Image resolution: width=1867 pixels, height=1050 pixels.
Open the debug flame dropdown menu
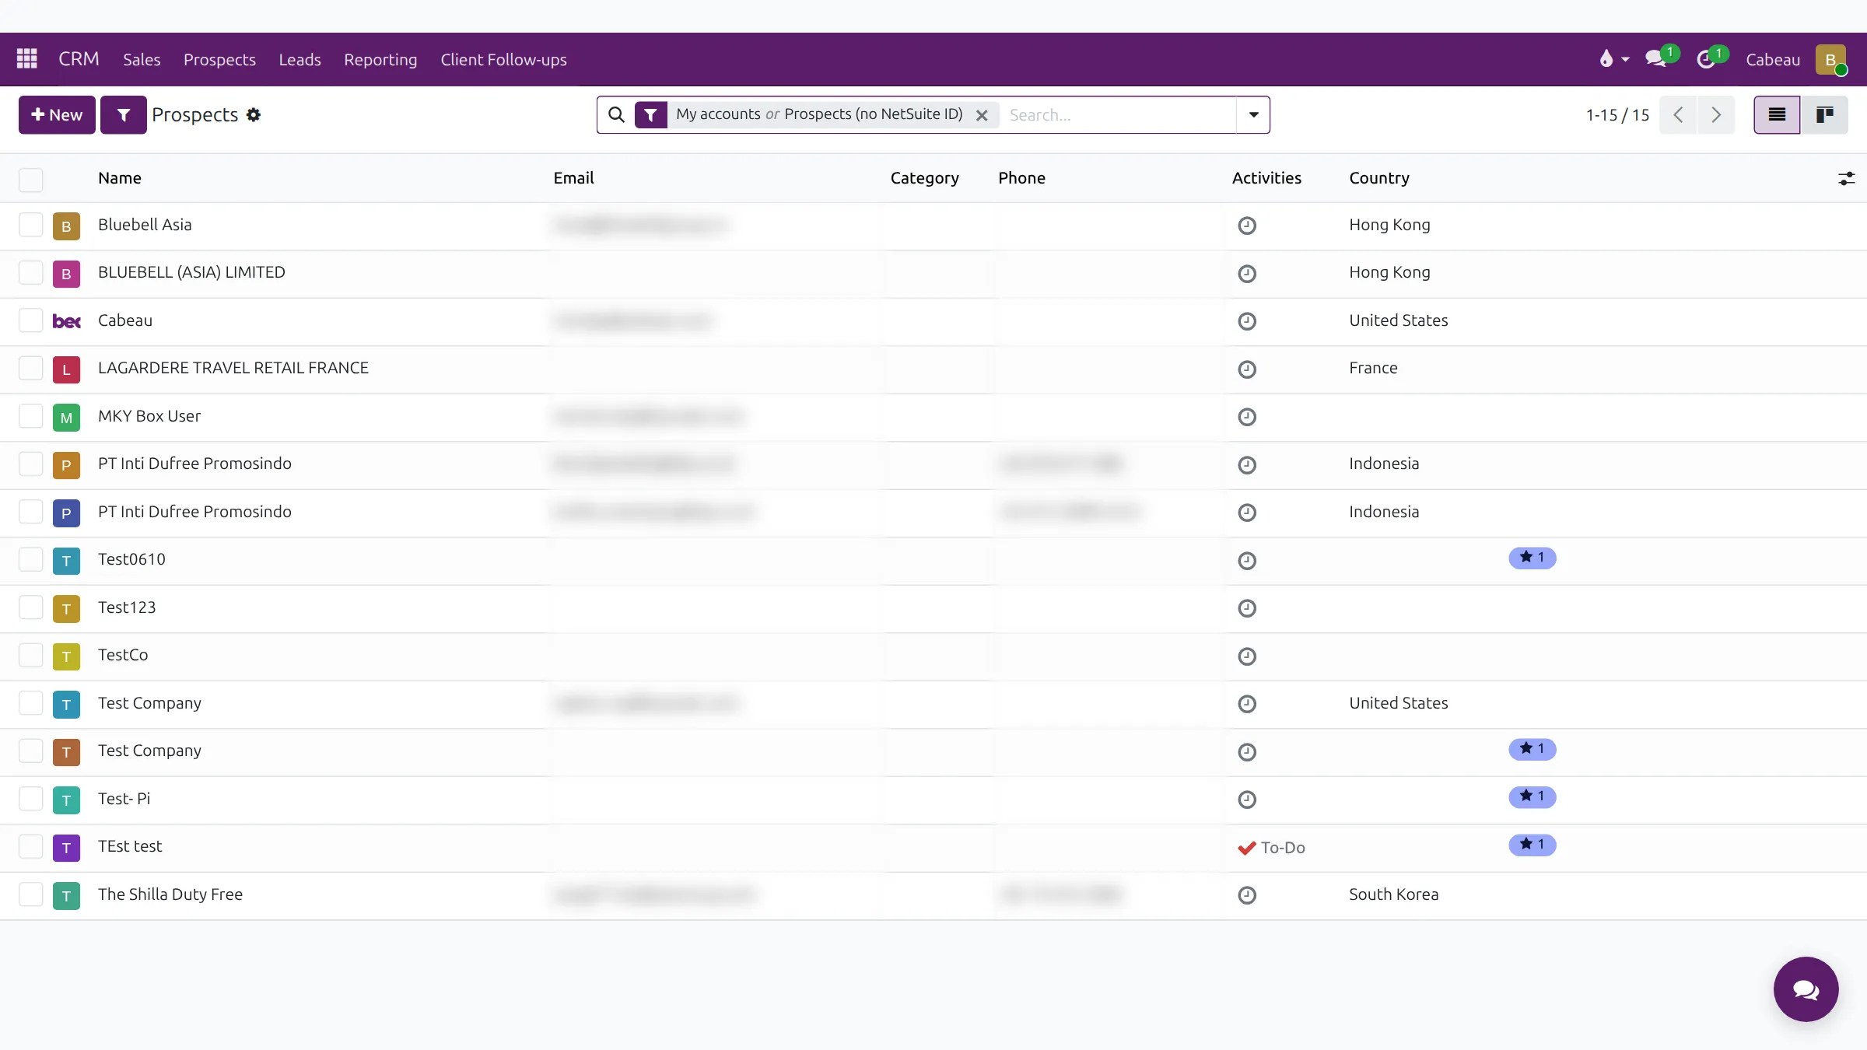[x=1614, y=59]
